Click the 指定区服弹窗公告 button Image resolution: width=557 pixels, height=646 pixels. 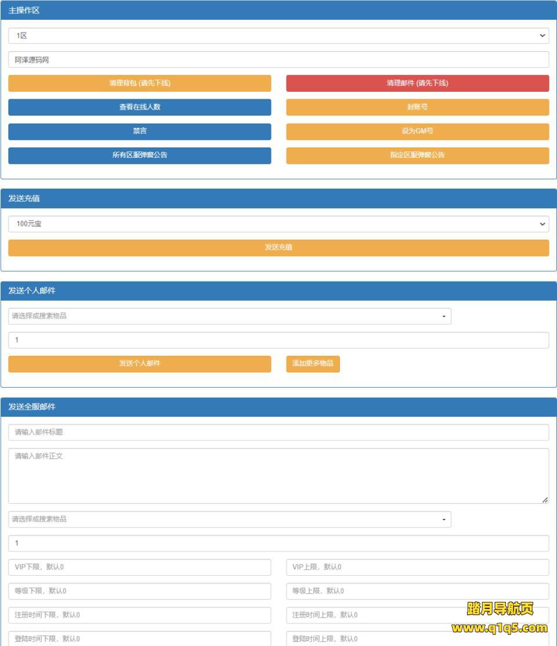[417, 156]
